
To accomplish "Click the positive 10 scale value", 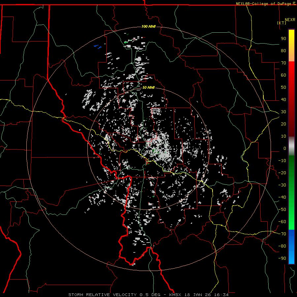I will [x=283, y=136].
